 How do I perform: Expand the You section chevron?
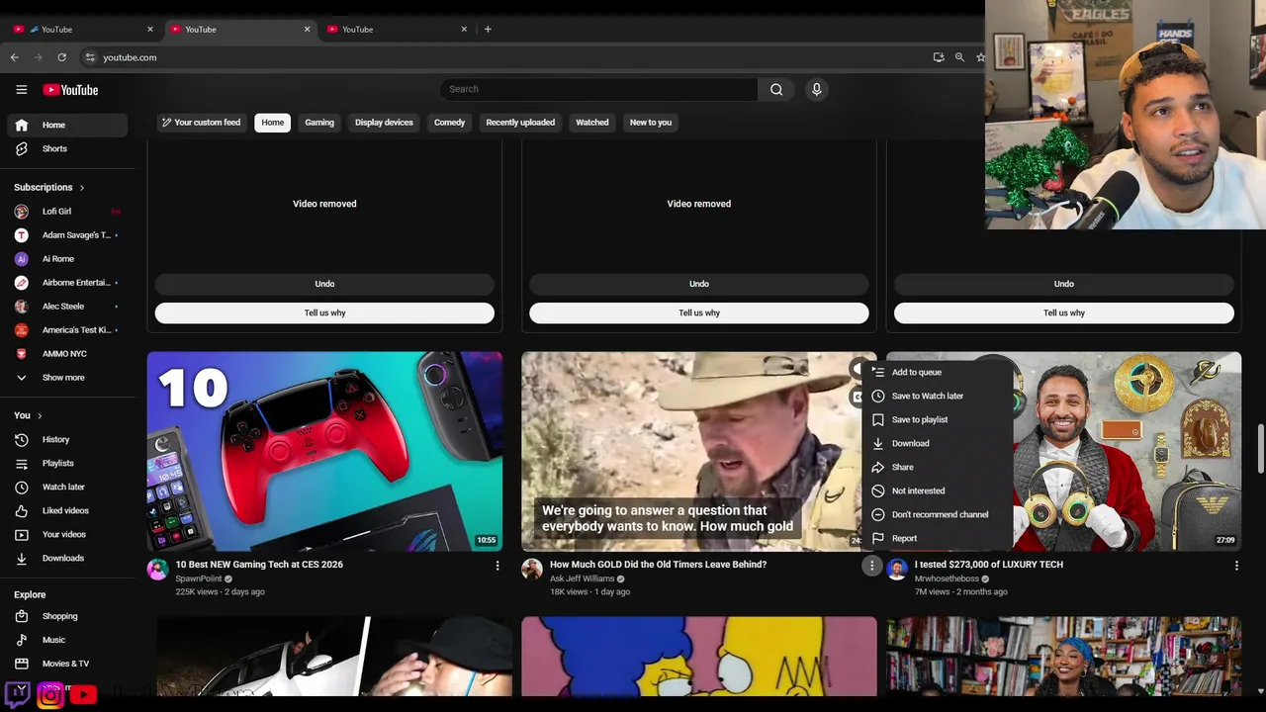(40, 416)
